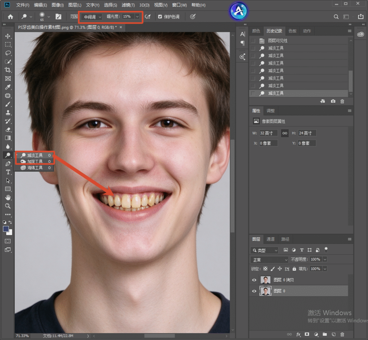The image size is (368, 340).
Task: Toggle the 保护色调 checkbox
Action: tap(160, 17)
